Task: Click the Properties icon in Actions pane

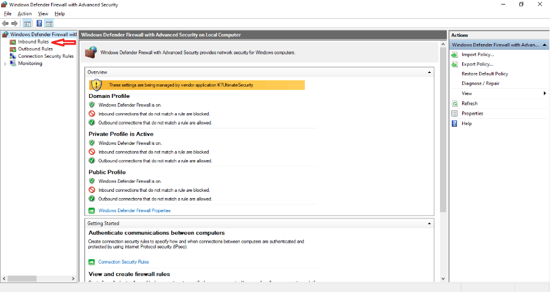Action: (455, 113)
